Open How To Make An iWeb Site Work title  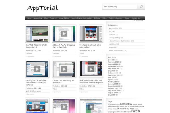tap(91, 82)
